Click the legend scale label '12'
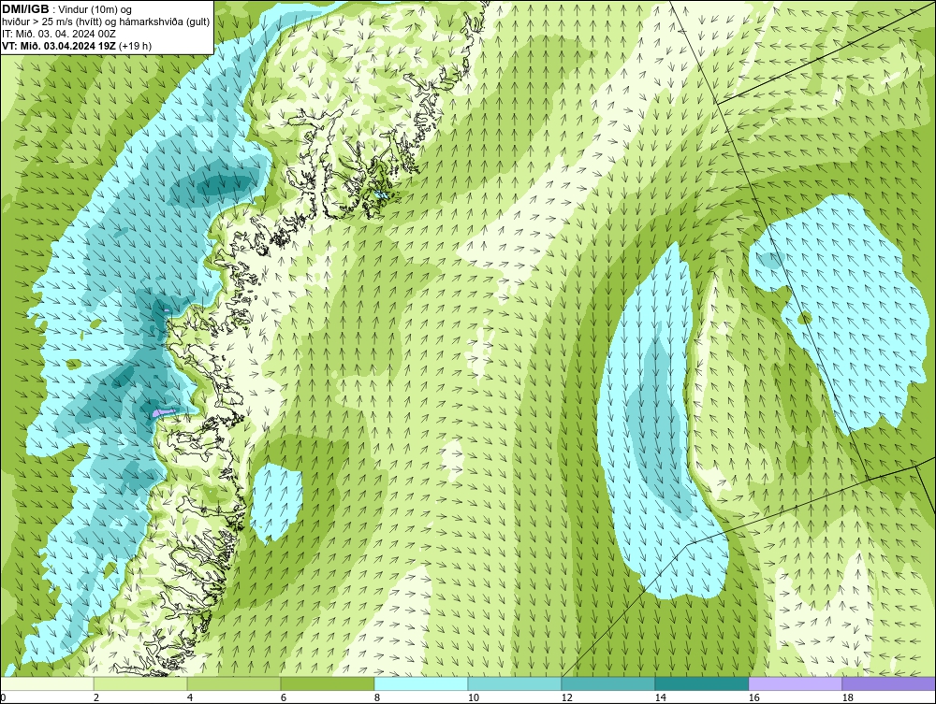This screenshot has height=704, width=936. pyautogui.click(x=566, y=697)
